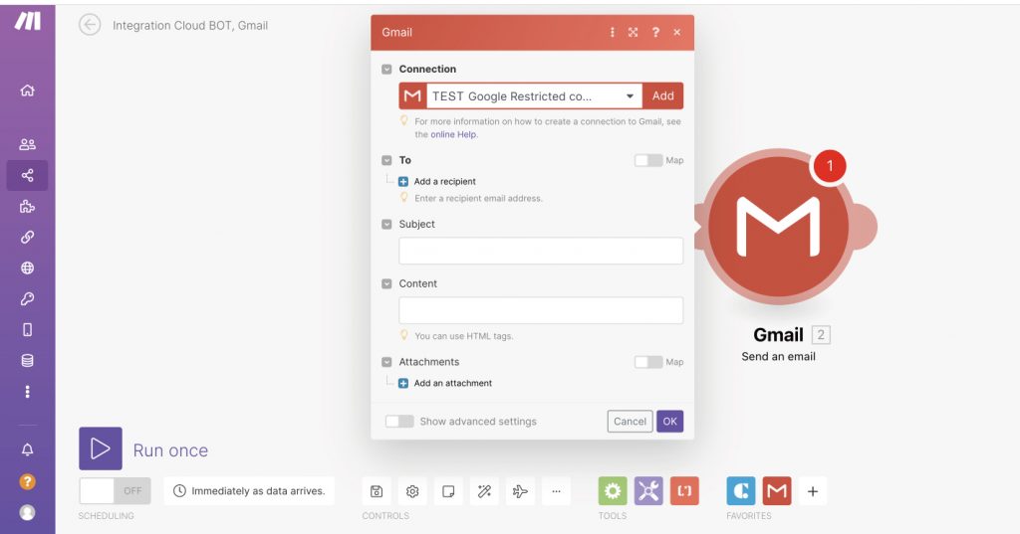
Task: Go back with the arrow icon
Action: tap(90, 25)
